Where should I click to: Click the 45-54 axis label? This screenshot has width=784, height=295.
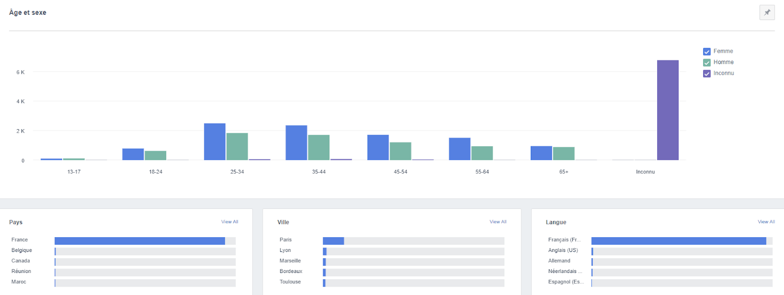click(400, 172)
